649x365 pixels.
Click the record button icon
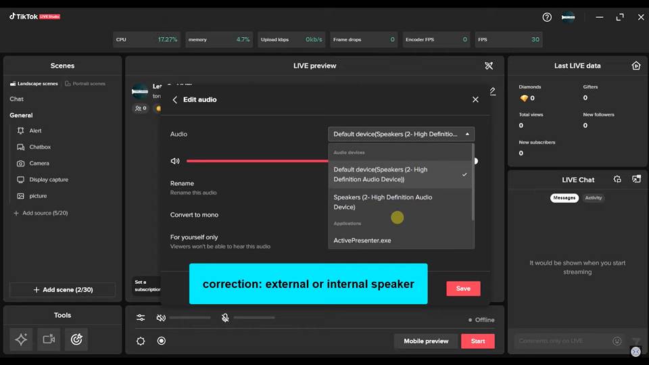click(x=162, y=341)
